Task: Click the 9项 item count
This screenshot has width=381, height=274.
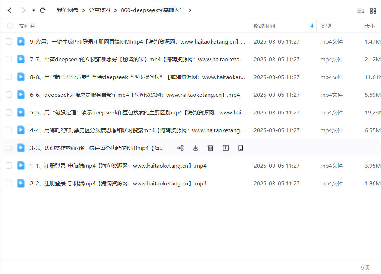Action: pos(365,268)
